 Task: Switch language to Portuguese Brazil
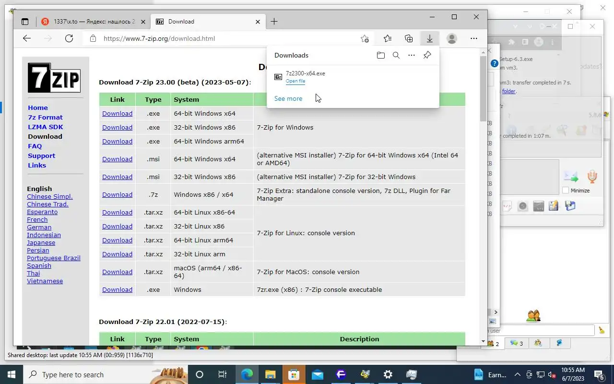click(x=54, y=258)
